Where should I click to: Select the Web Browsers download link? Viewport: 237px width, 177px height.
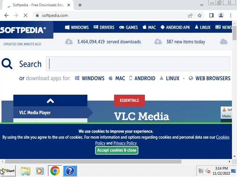(209, 78)
